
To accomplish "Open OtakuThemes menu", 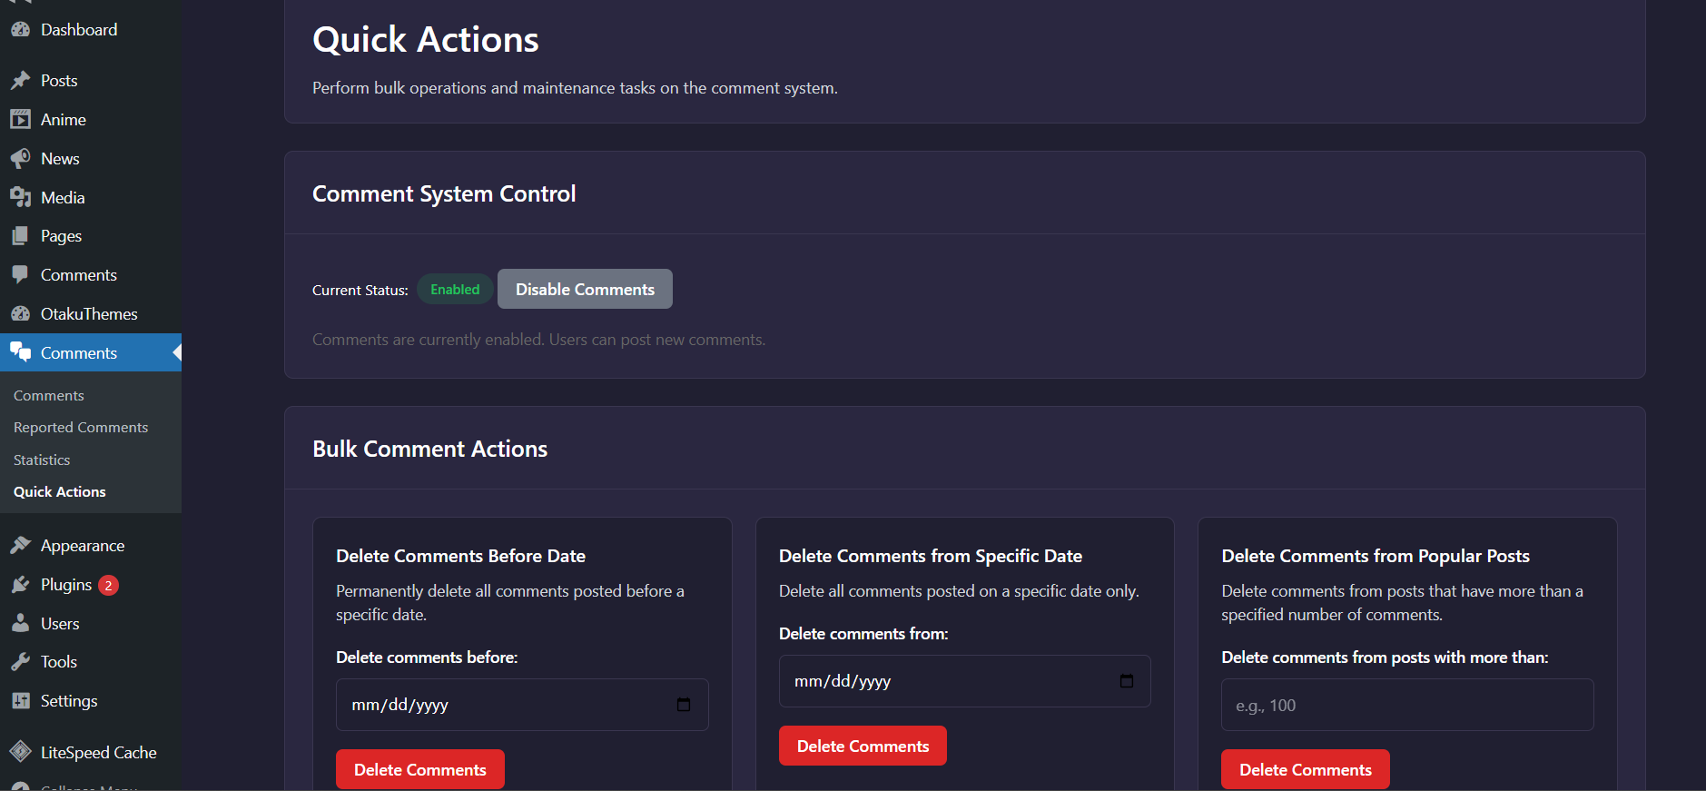I will [x=91, y=314].
